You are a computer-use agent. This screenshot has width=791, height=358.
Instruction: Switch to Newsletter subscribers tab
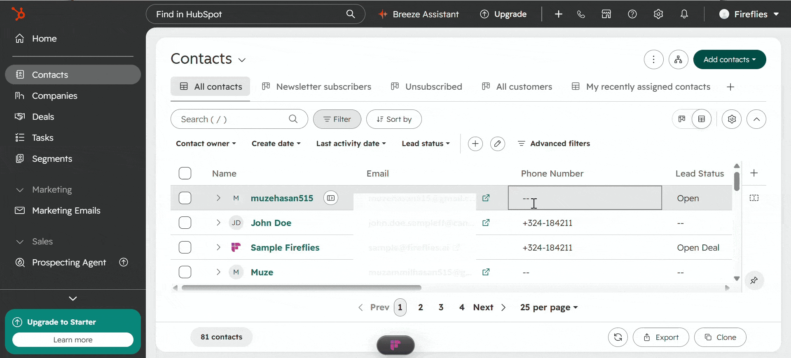click(316, 87)
